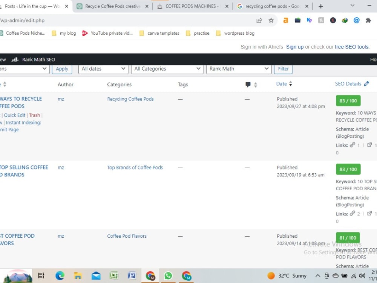The image size is (377, 283).
Task: Show hidden system tray icons
Action: click(x=317, y=276)
